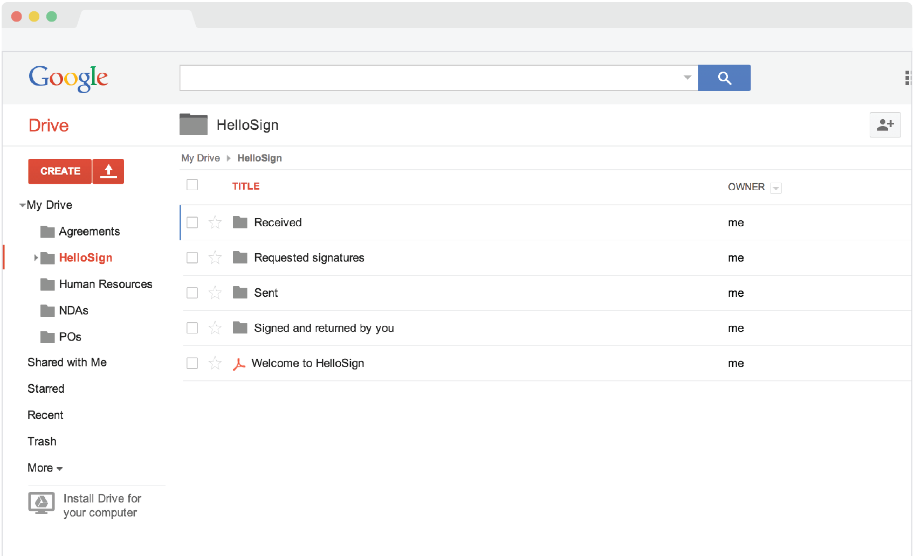Expand the More menu in sidebar
This screenshot has height=556, width=915.
[x=45, y=468]
